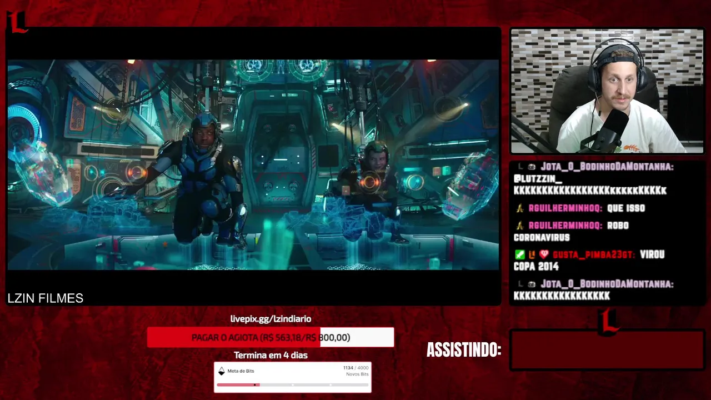Image resolution: width=711 pixels, height=400 pixels.
Task: Click the green sword moderator badge beside gusta_pimba23gt
Action: pyautogui.click(x=519, y=254)
